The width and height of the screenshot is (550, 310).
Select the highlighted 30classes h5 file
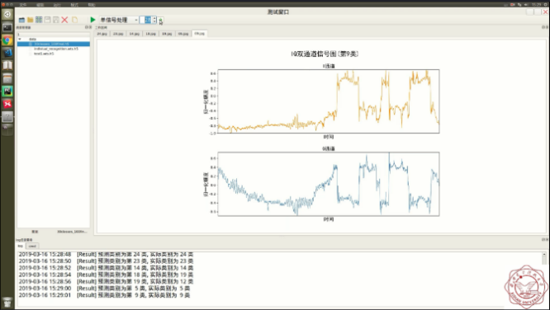coord(54,44)
